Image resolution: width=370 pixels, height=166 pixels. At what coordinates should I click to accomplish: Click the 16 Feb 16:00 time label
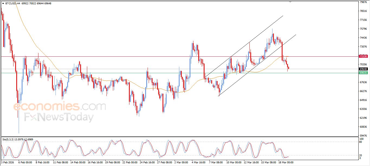95,162
